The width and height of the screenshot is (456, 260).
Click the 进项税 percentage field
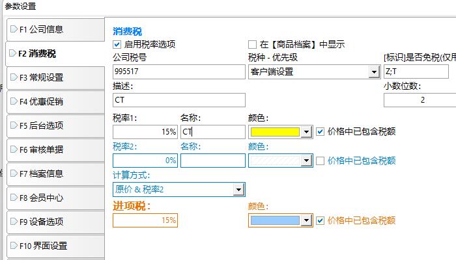click(x=145, y=220)
